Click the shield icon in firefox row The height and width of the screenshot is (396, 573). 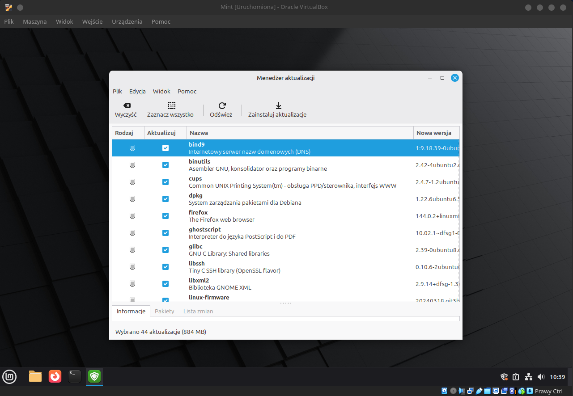coord(132,216)
